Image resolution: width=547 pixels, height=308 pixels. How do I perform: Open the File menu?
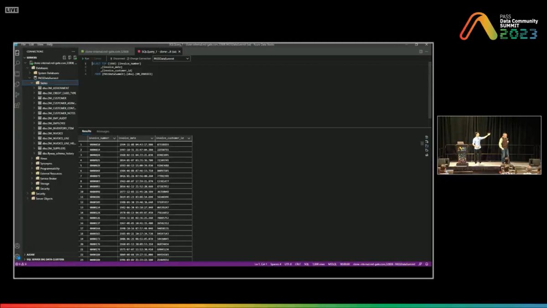coord(23,45)
